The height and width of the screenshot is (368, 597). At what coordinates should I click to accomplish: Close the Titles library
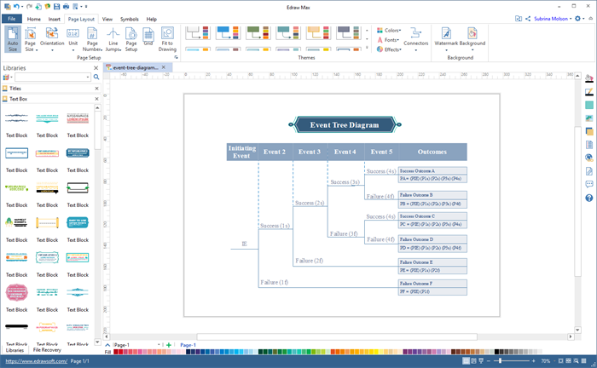(96, 89)
